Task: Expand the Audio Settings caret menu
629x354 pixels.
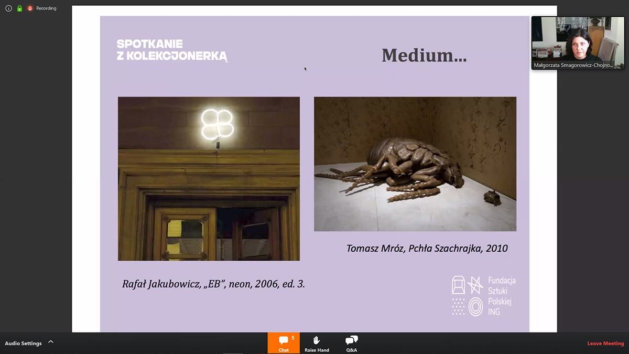Action: [x=51, y=342]
